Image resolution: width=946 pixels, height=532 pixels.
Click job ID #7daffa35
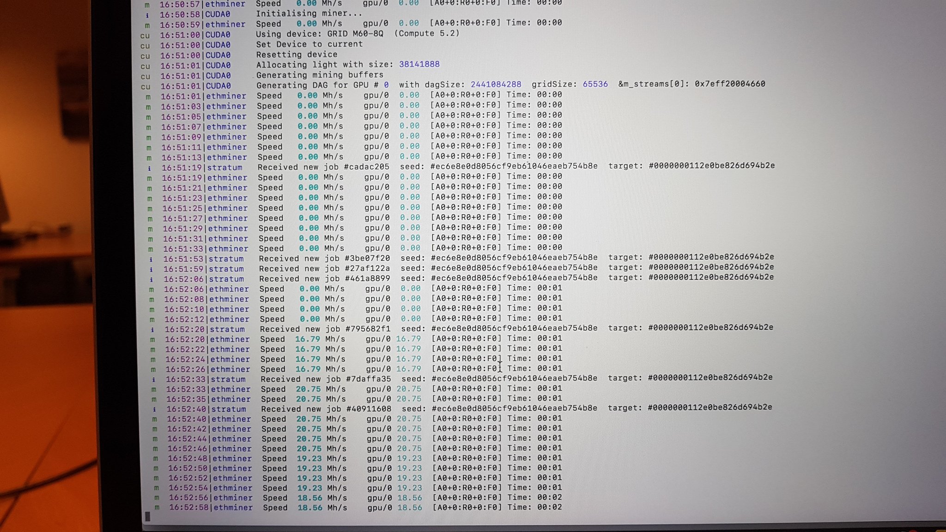(x=368, y=379)
